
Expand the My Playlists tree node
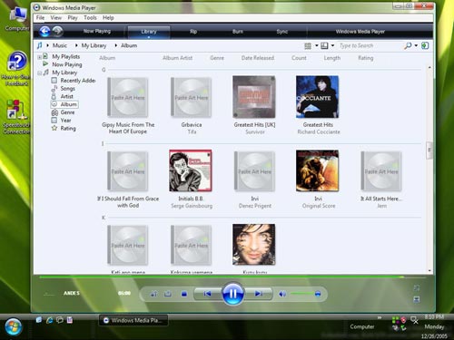tap(39, 57)
